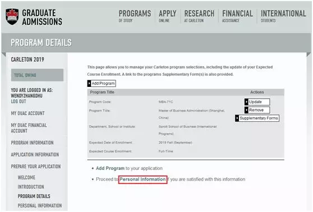Image resolution: width=313 pixels, height=212 pixels.
Task: Log out of the account
Action: [x=19, y=102]
